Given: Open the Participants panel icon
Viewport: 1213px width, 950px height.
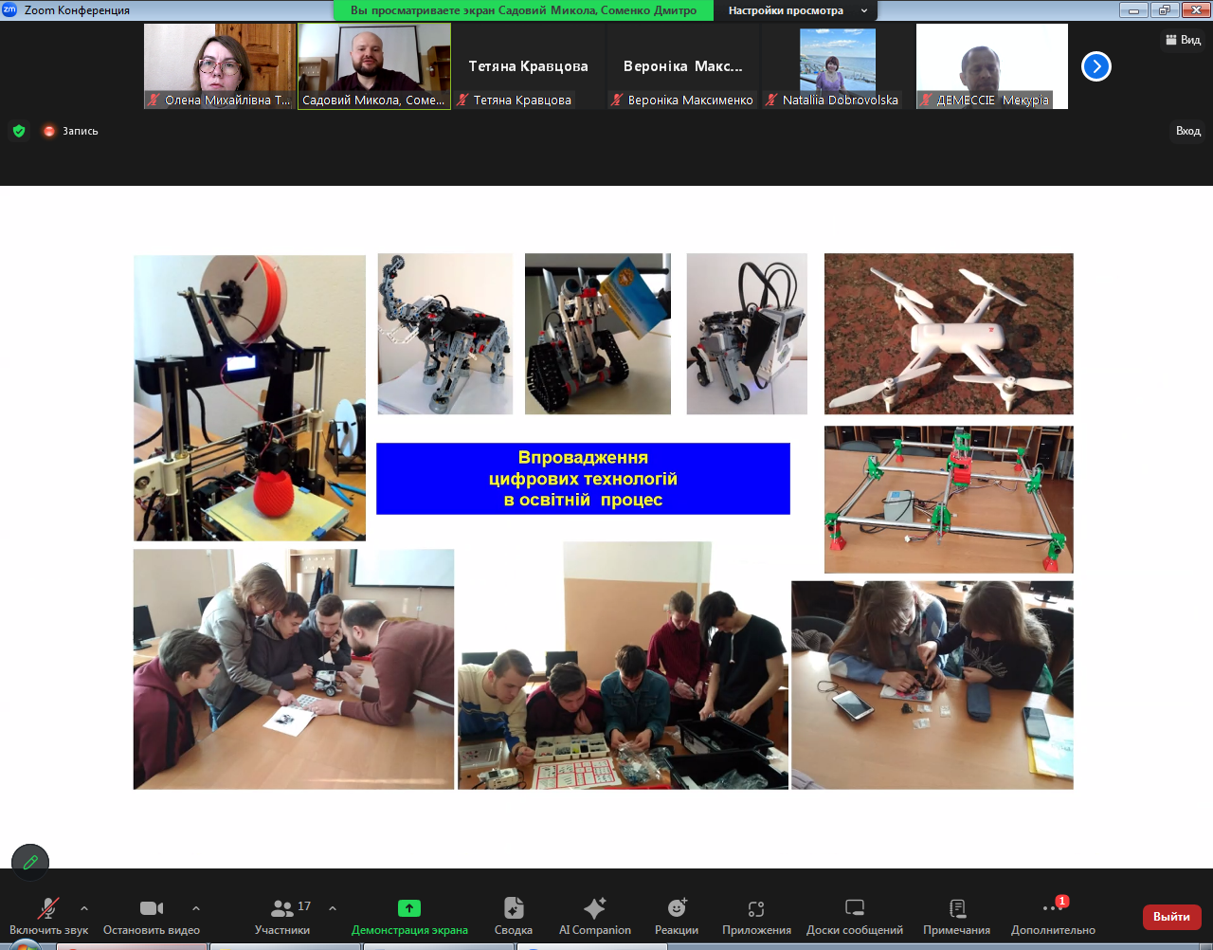Looking at the screenshot, I should click(x=282, y=908).
